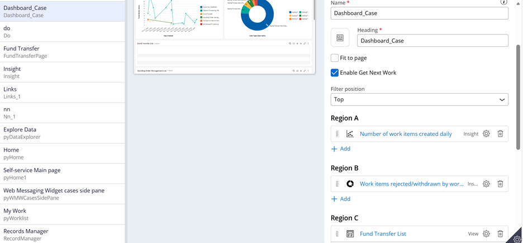
Task: Open settings gear for Work items rejected insight
Action: point(486,184)
